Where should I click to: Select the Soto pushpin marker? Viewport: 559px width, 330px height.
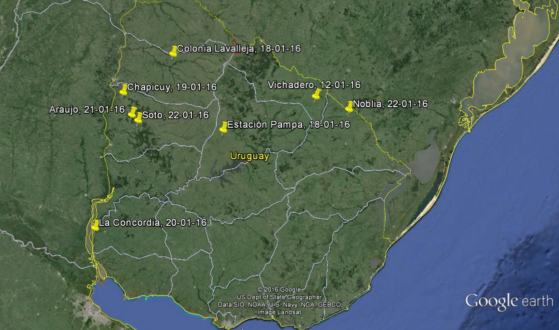coord(138,117)
